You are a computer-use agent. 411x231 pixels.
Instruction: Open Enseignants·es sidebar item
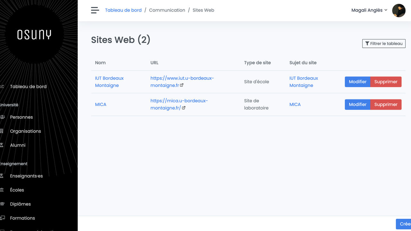click(x=26, y=176)
